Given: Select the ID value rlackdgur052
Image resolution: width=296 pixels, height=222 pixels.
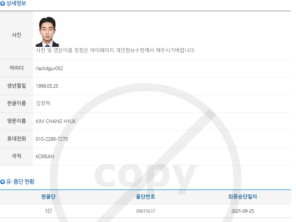Looking at the screenshot, I should tap(49, 68).
